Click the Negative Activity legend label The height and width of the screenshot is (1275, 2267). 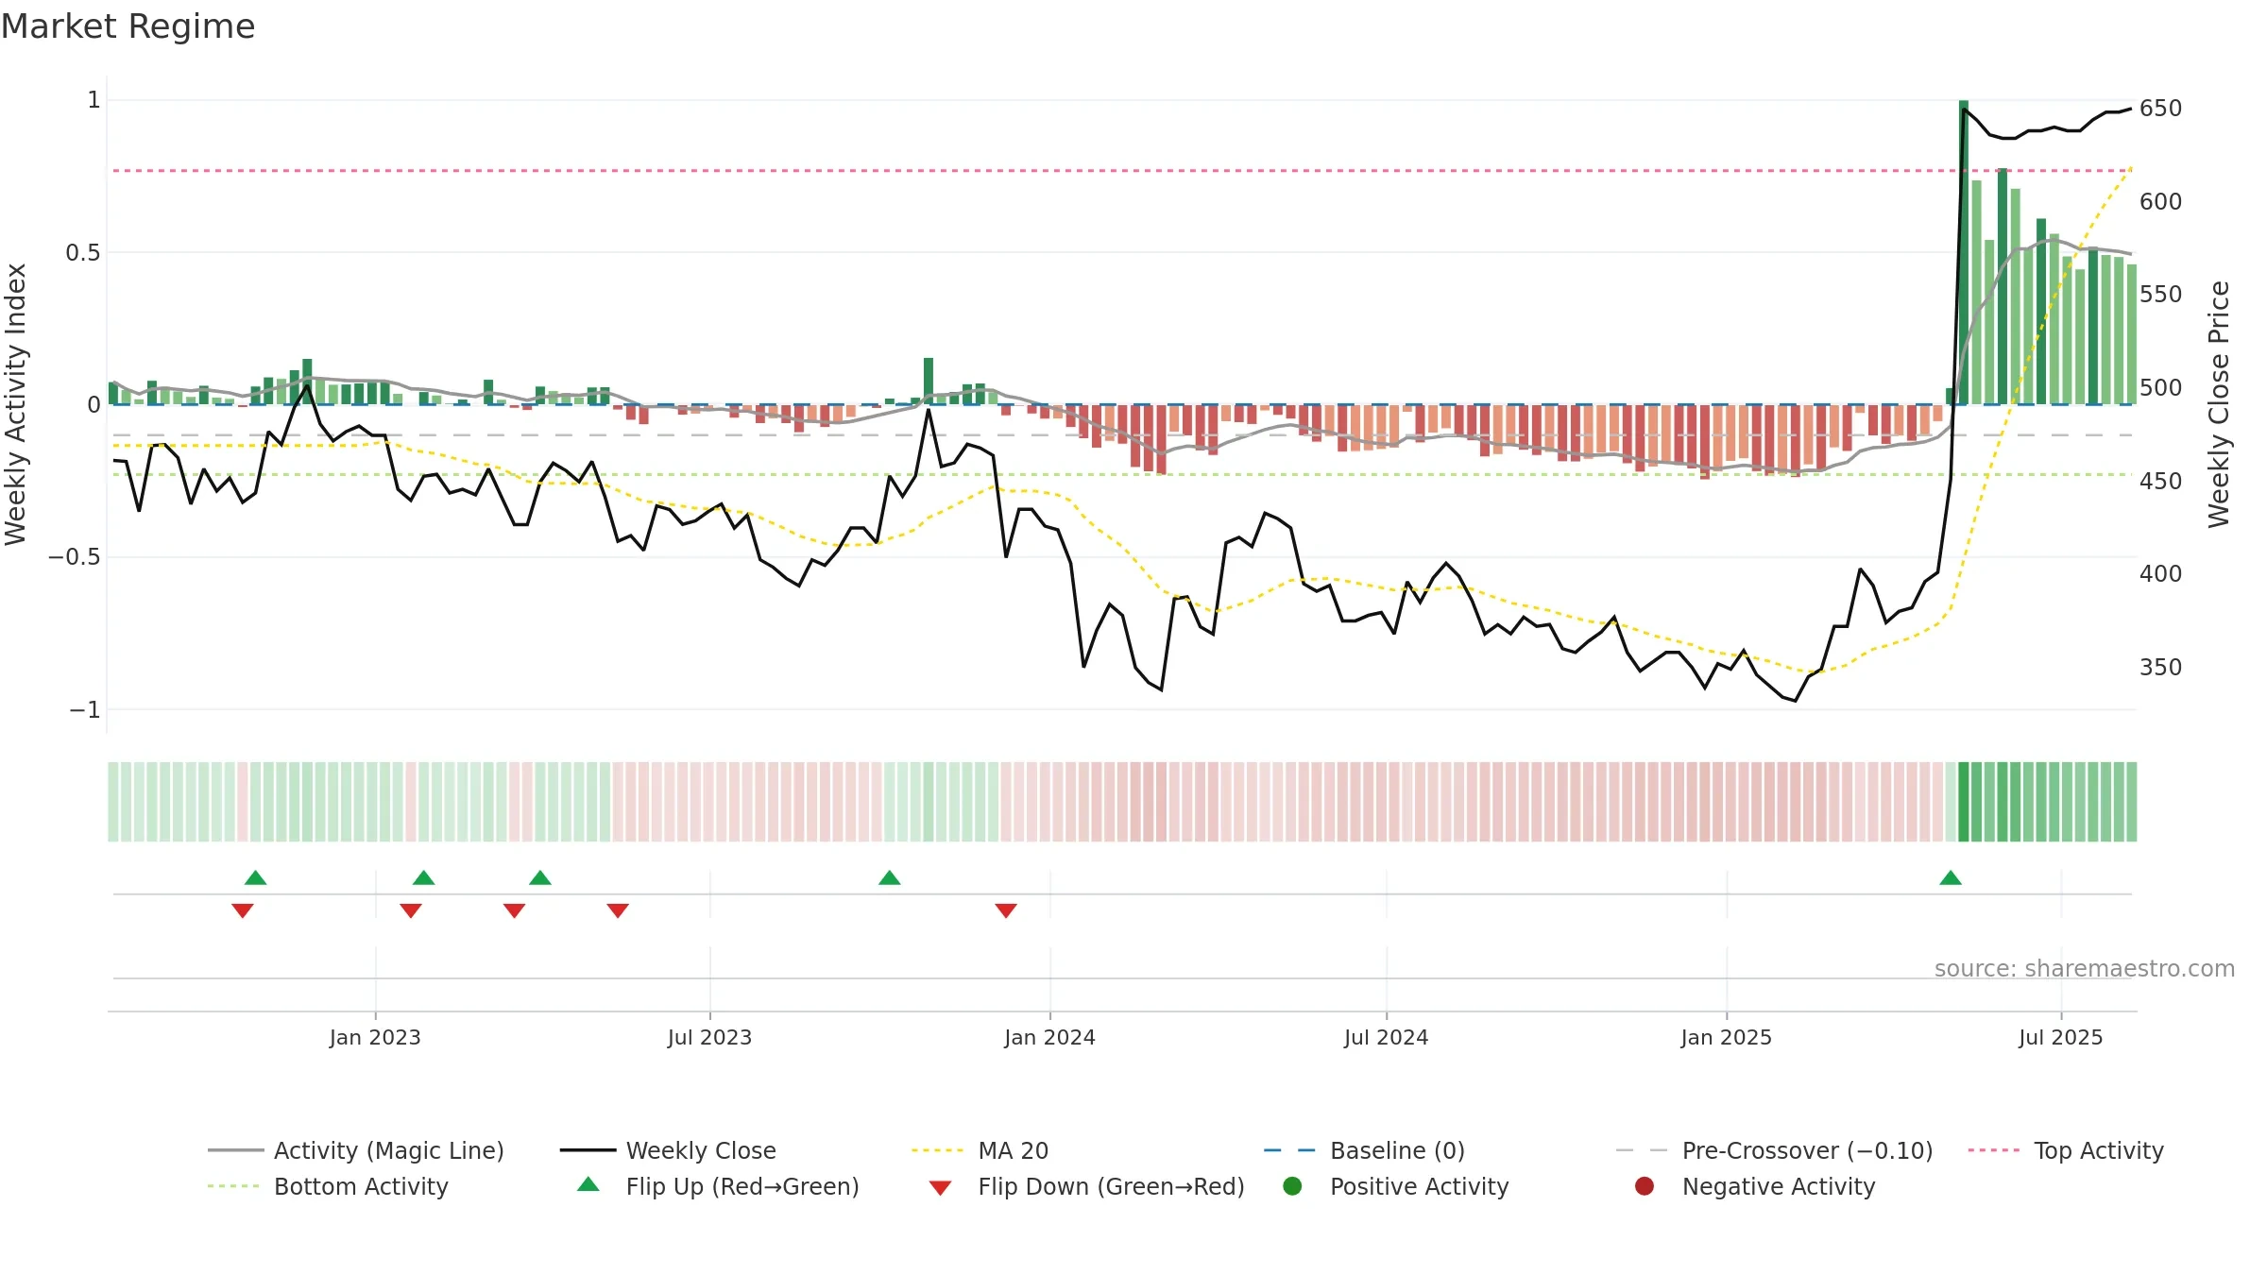point(1779,1186)
